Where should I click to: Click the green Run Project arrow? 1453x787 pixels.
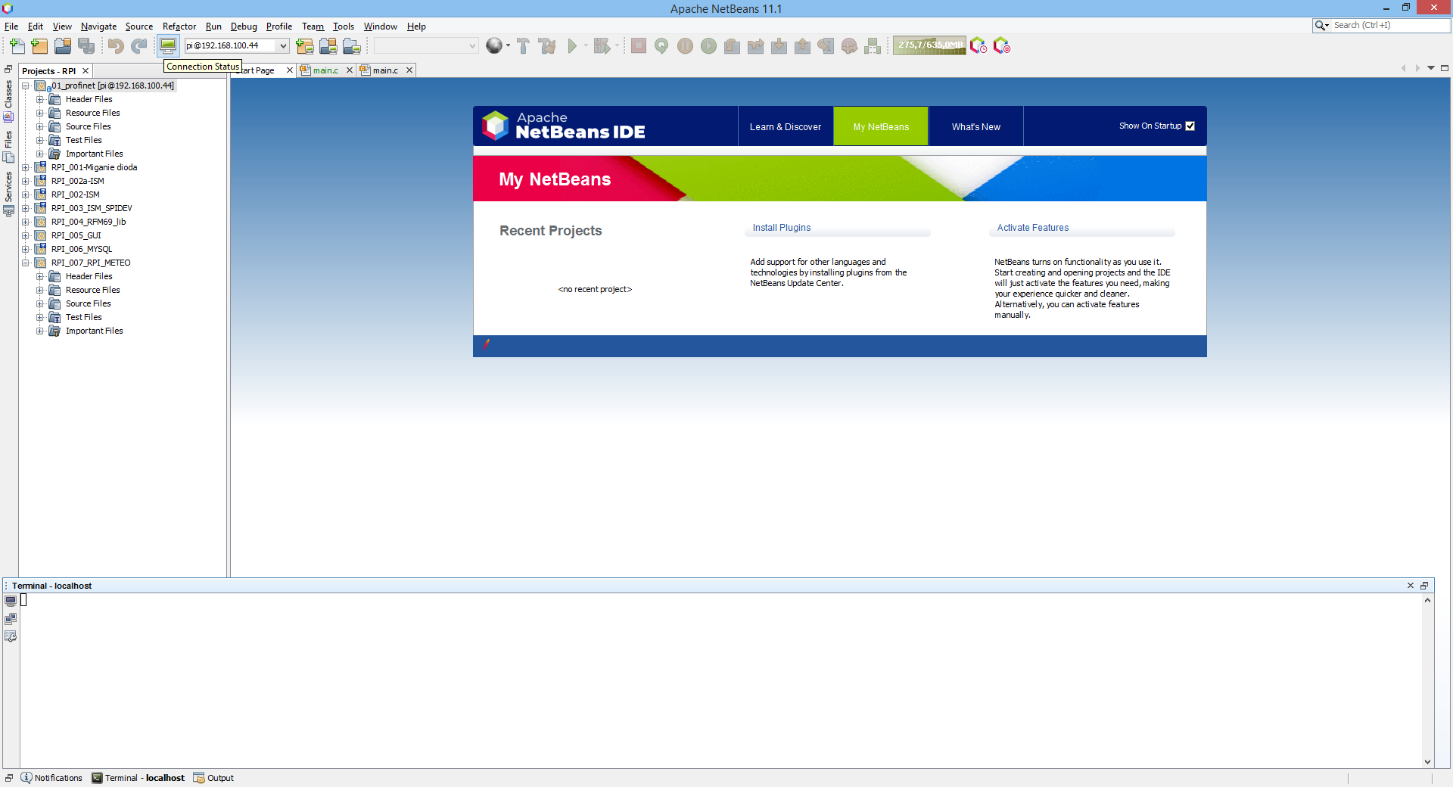coord(572,46)
